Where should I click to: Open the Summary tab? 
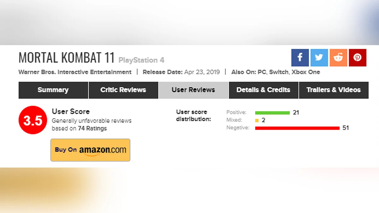[x=53, y=90]
